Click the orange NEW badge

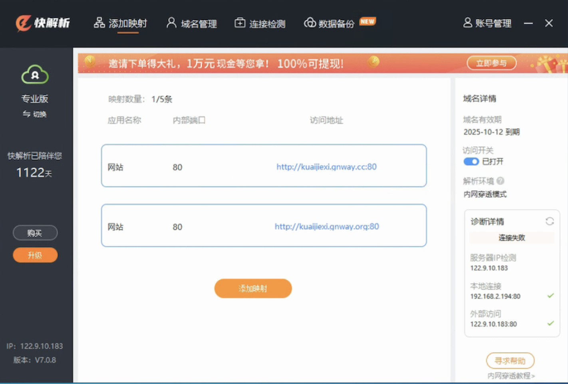coord(367,21)
